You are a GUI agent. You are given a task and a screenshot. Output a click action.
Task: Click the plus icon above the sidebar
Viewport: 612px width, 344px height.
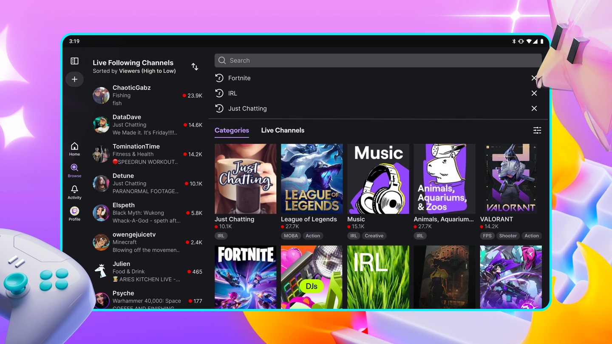74,79
